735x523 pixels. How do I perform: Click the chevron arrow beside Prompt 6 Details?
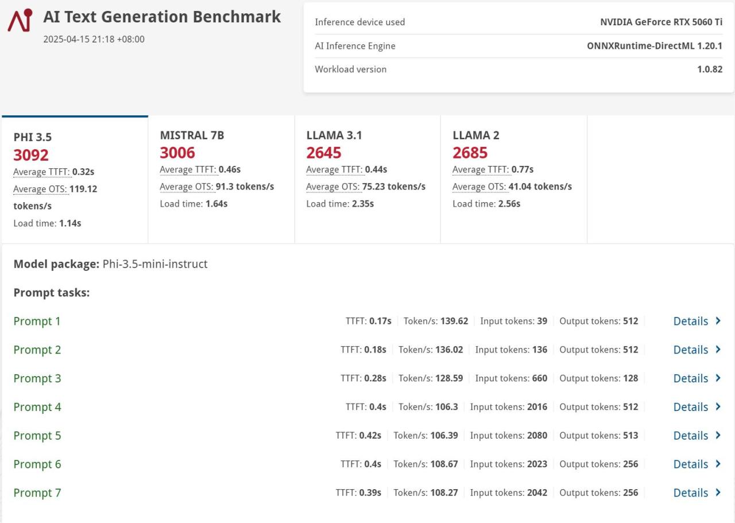point(718,464)
